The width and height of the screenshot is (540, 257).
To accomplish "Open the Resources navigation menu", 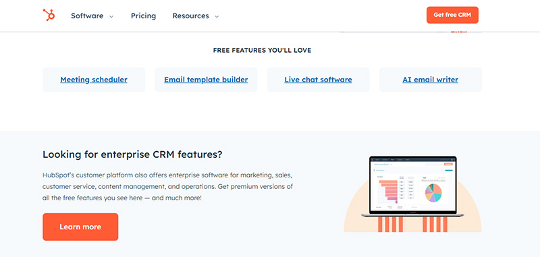I will click(190, 16).
